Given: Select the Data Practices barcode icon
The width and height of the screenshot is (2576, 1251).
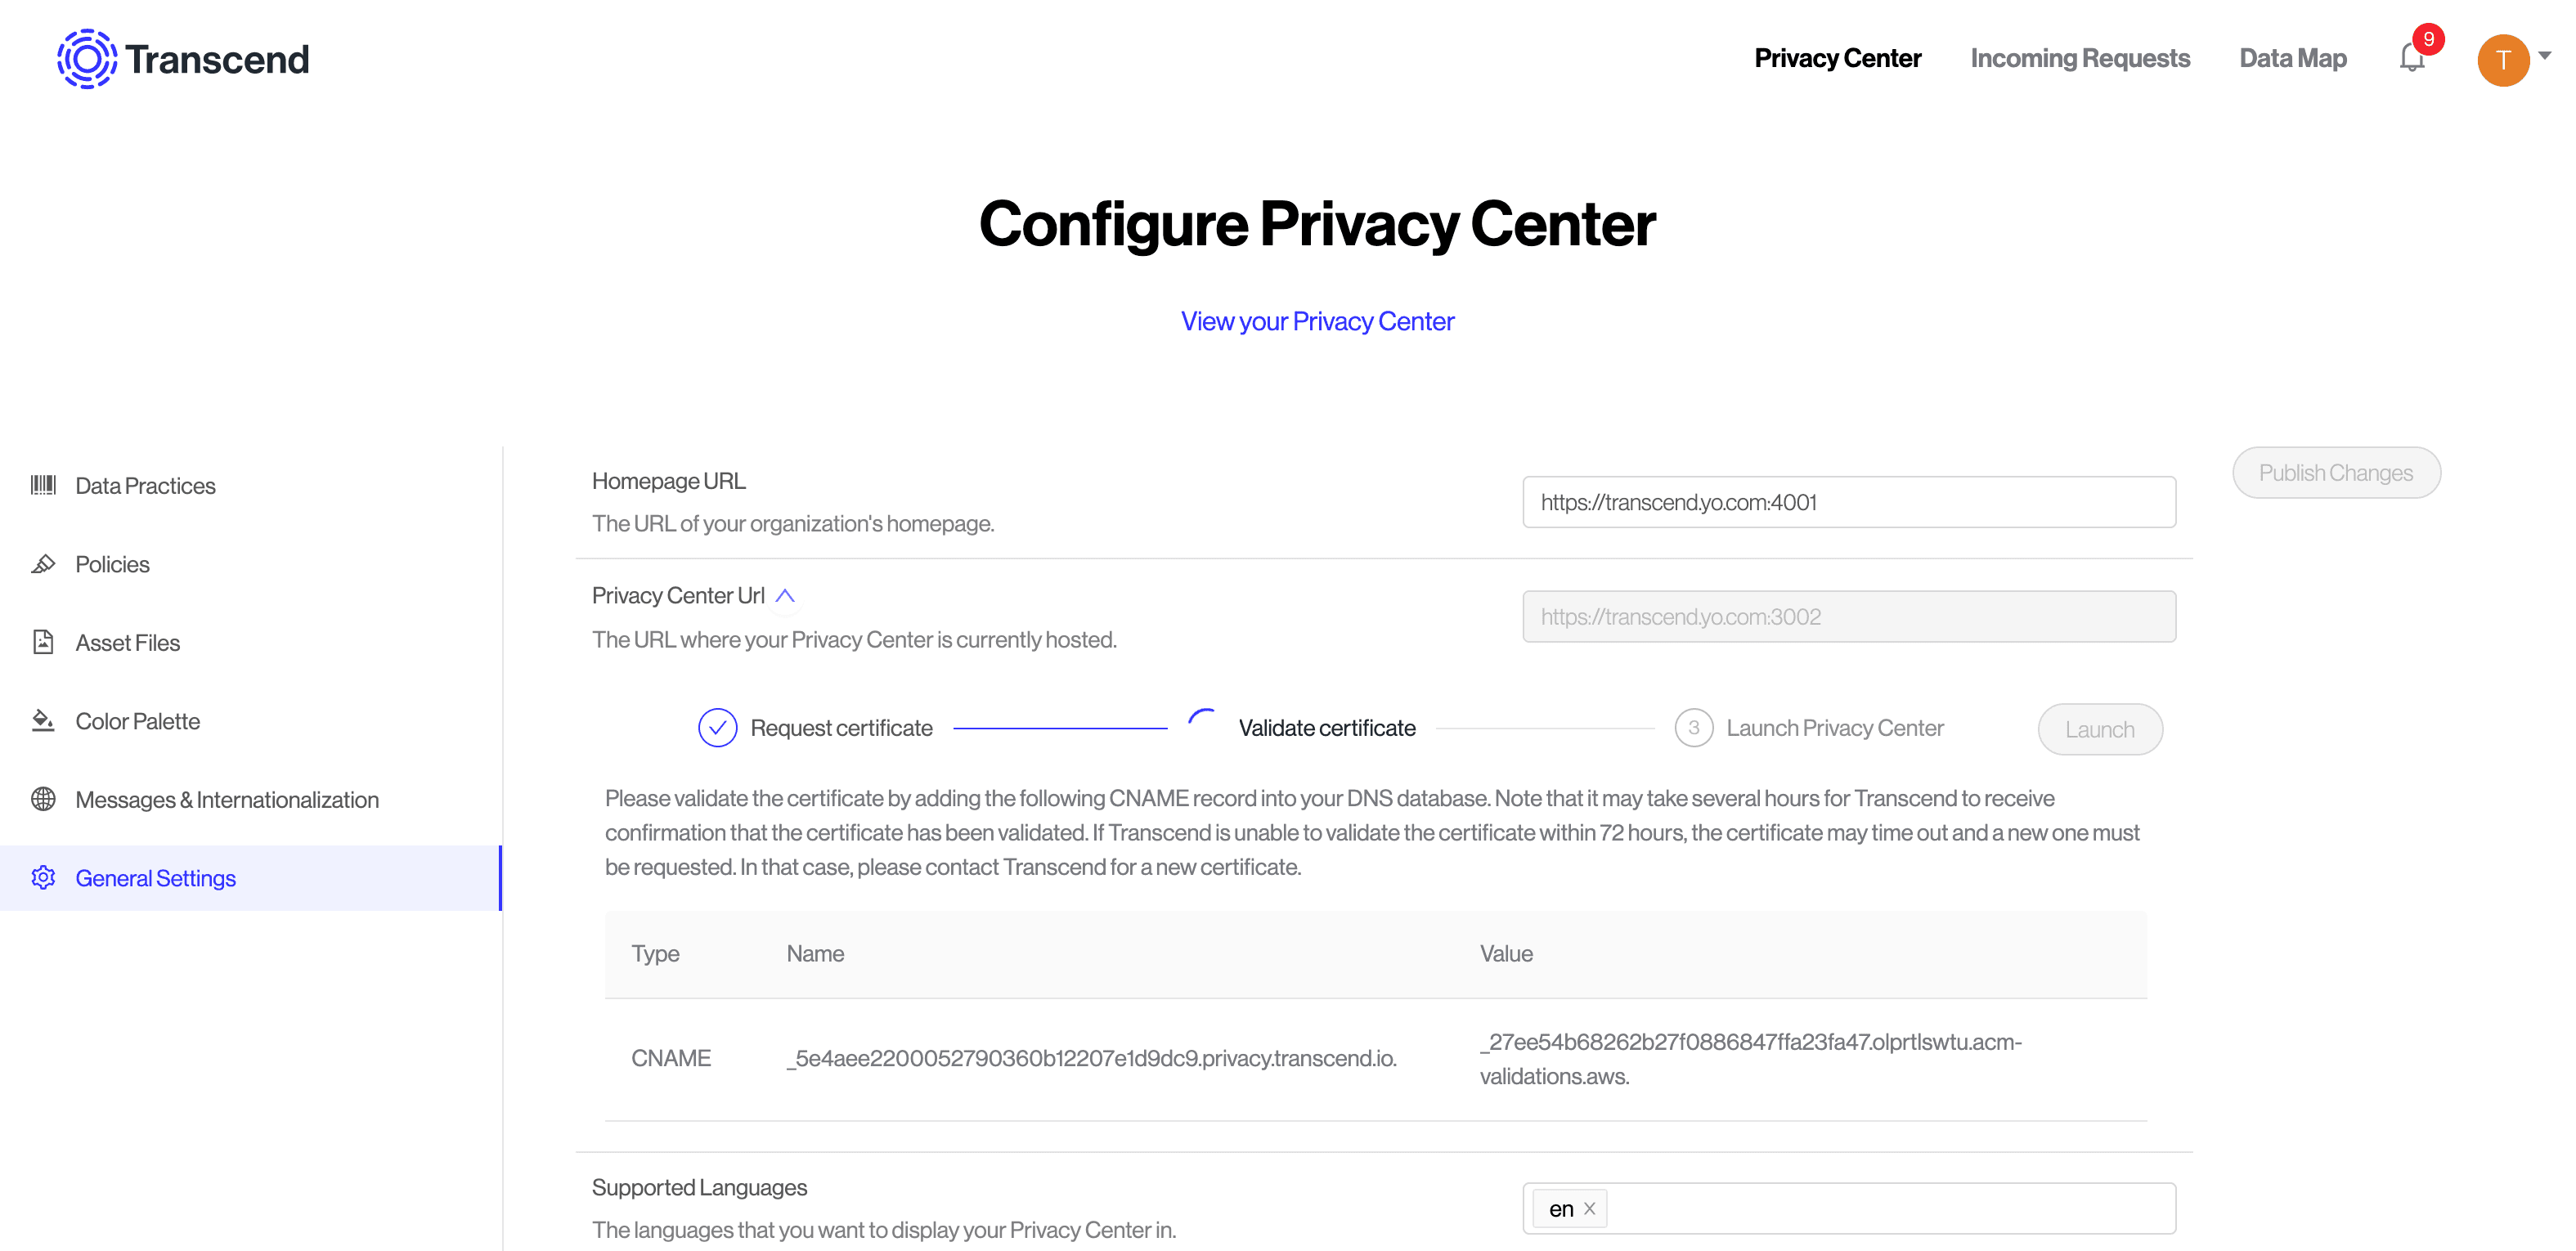Looking at the screenshot, I should 44,485.
